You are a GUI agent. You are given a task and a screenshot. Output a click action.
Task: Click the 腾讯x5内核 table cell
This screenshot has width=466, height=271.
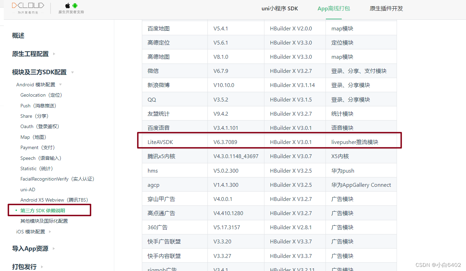tap(175, 156)
